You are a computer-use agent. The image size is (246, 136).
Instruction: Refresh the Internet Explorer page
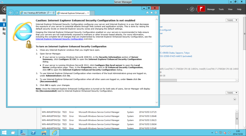pyautogui.click(x=54, y=13)
